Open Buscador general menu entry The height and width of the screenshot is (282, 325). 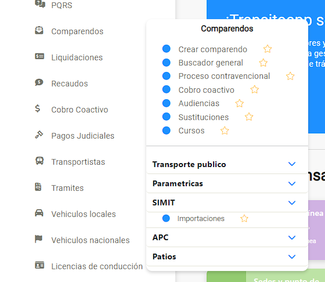(x=211, y=63)
